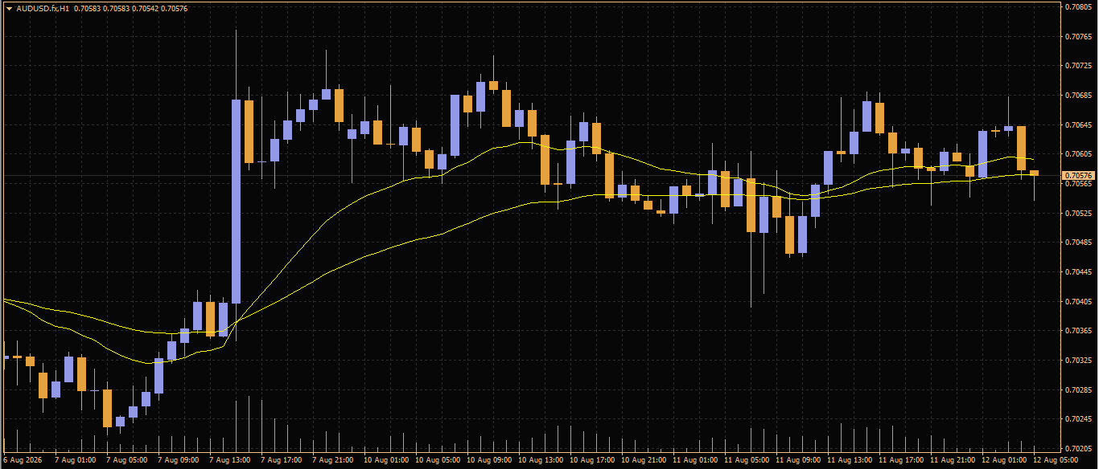Click the 7 Aug 21:00 time label
1099x469 pixels.
coord(333,461)
